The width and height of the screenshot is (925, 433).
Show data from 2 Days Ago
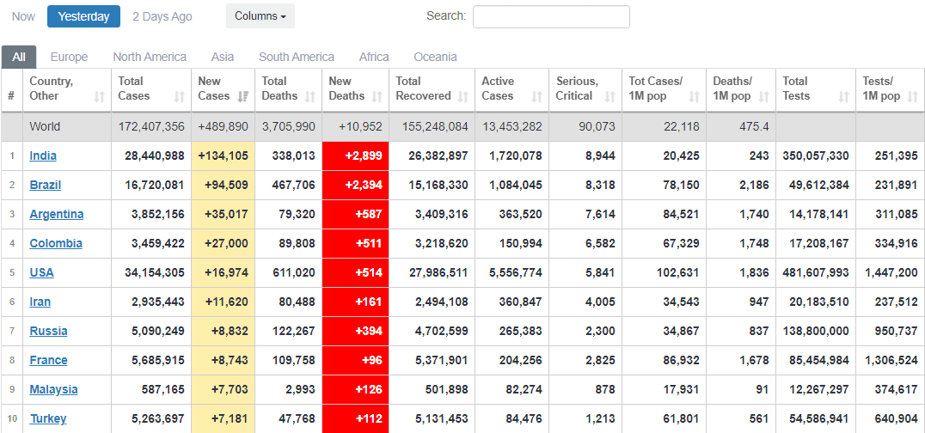coord(162,16)
